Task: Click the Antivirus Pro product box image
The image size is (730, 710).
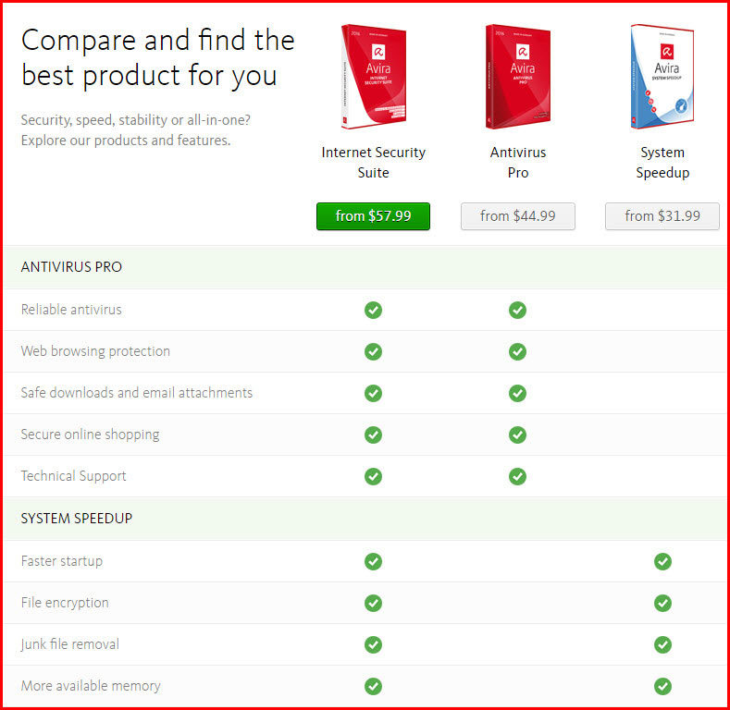Action: (518, 77)
